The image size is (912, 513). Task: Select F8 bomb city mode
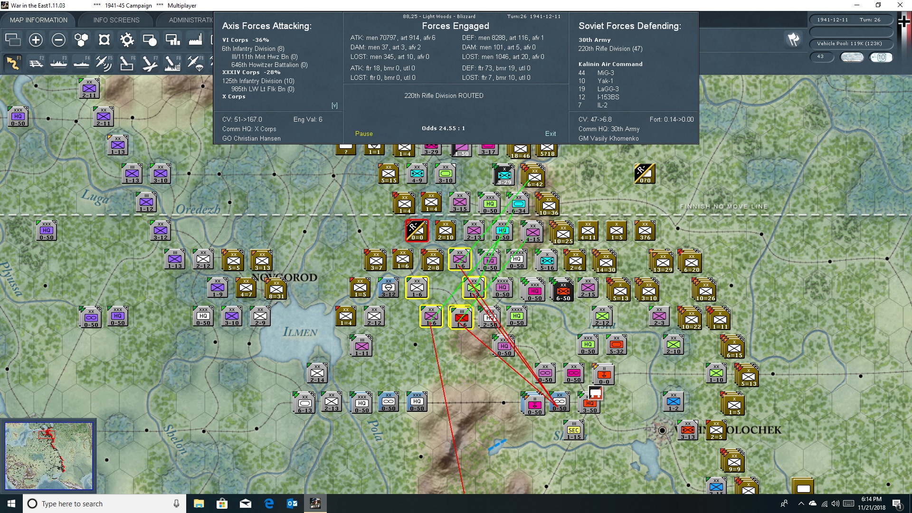[172, 63]
